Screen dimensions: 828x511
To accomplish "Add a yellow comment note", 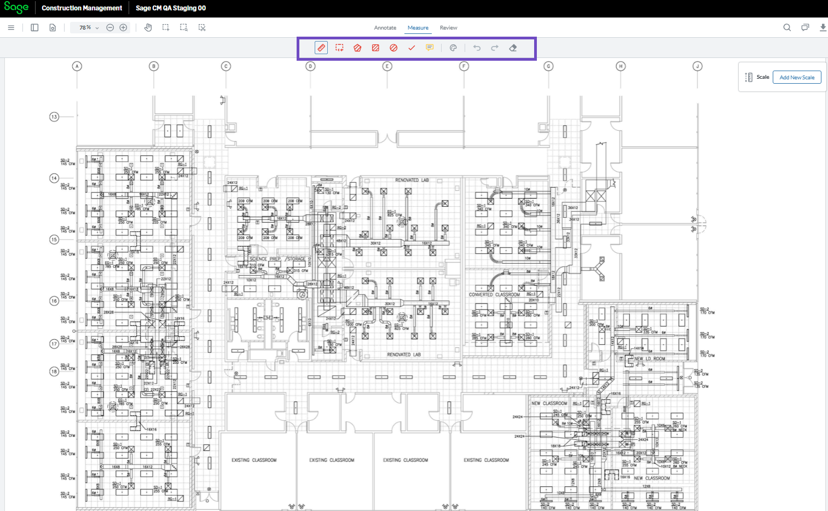I will [430, 48].
